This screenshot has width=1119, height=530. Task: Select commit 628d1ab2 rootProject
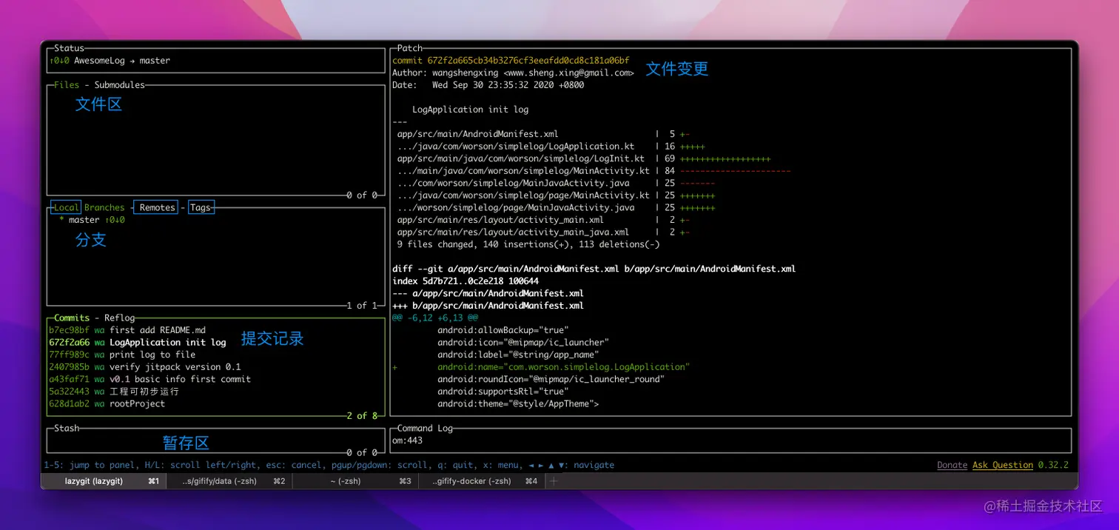pos(216,403)
